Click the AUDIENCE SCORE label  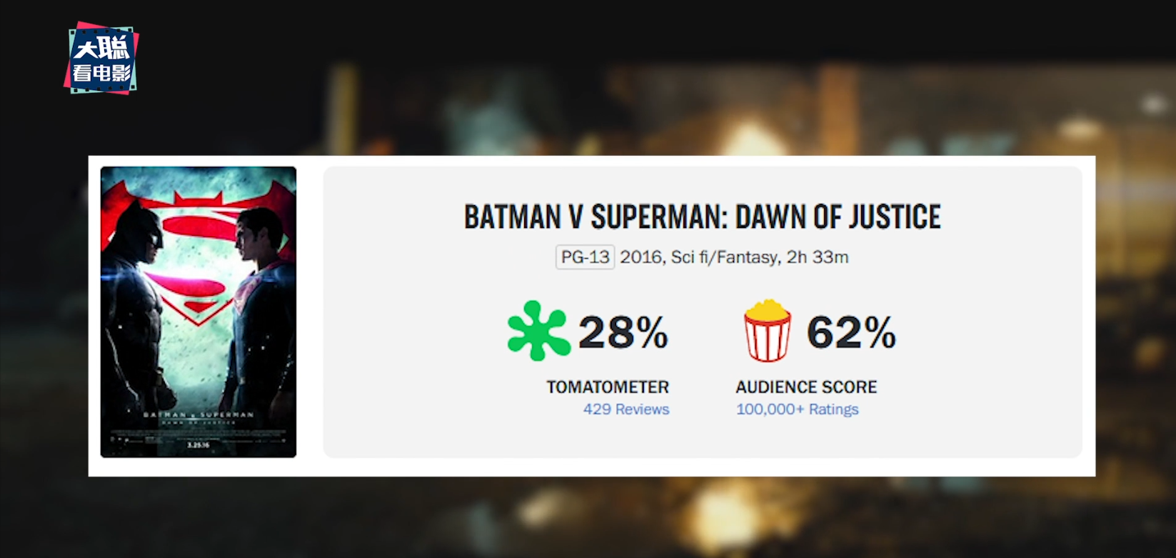pyautogui.click(x=806, y=387)
